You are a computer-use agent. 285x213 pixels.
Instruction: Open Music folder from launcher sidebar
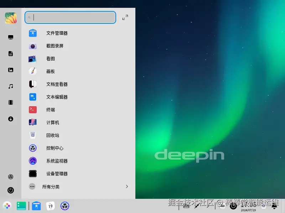tap(11, 86)
